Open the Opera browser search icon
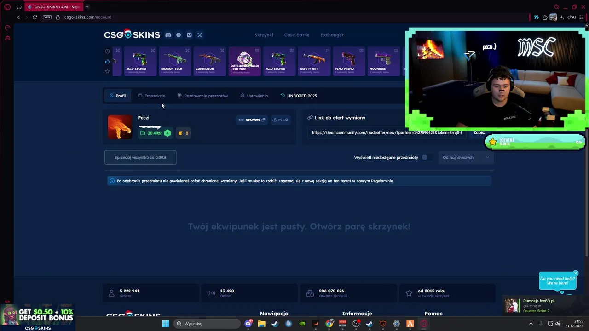589x331 pixels. pyautogui.click(x=556, y=7)
